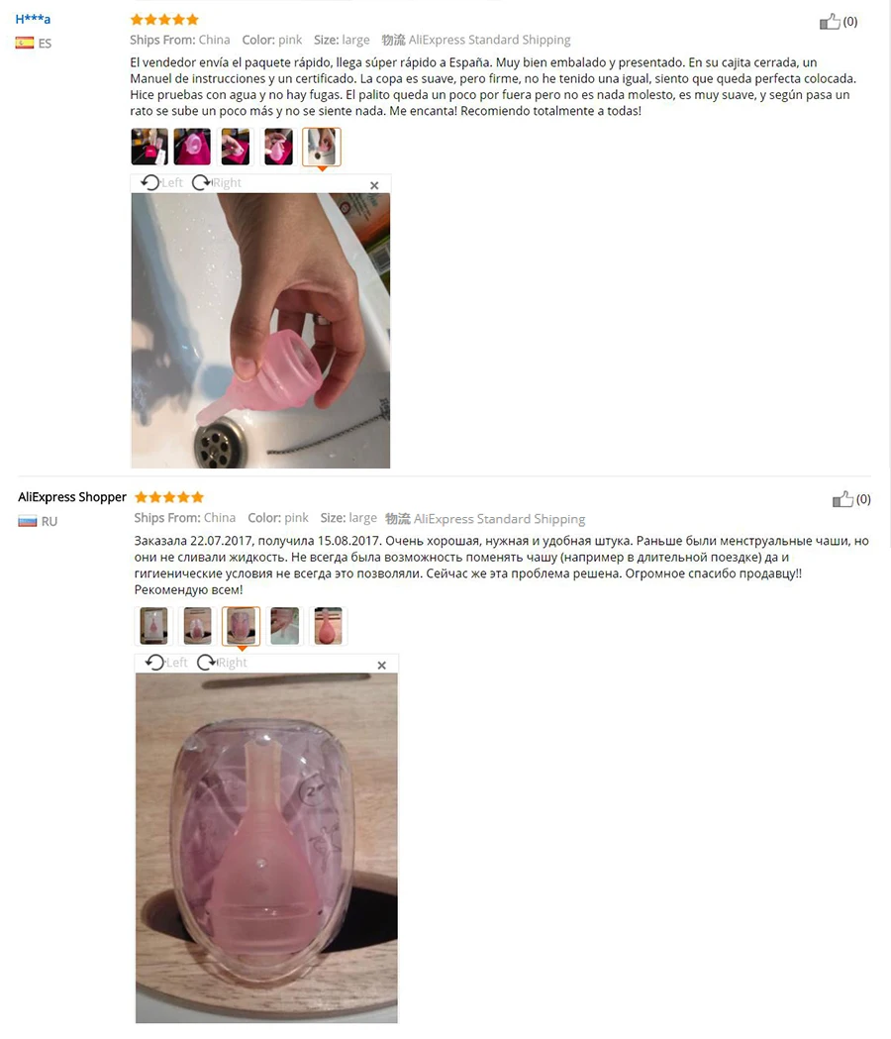Open last thumbnail in Russian review
The width and height of the screenshot is (891, 1039).
[x=329, y=626]
